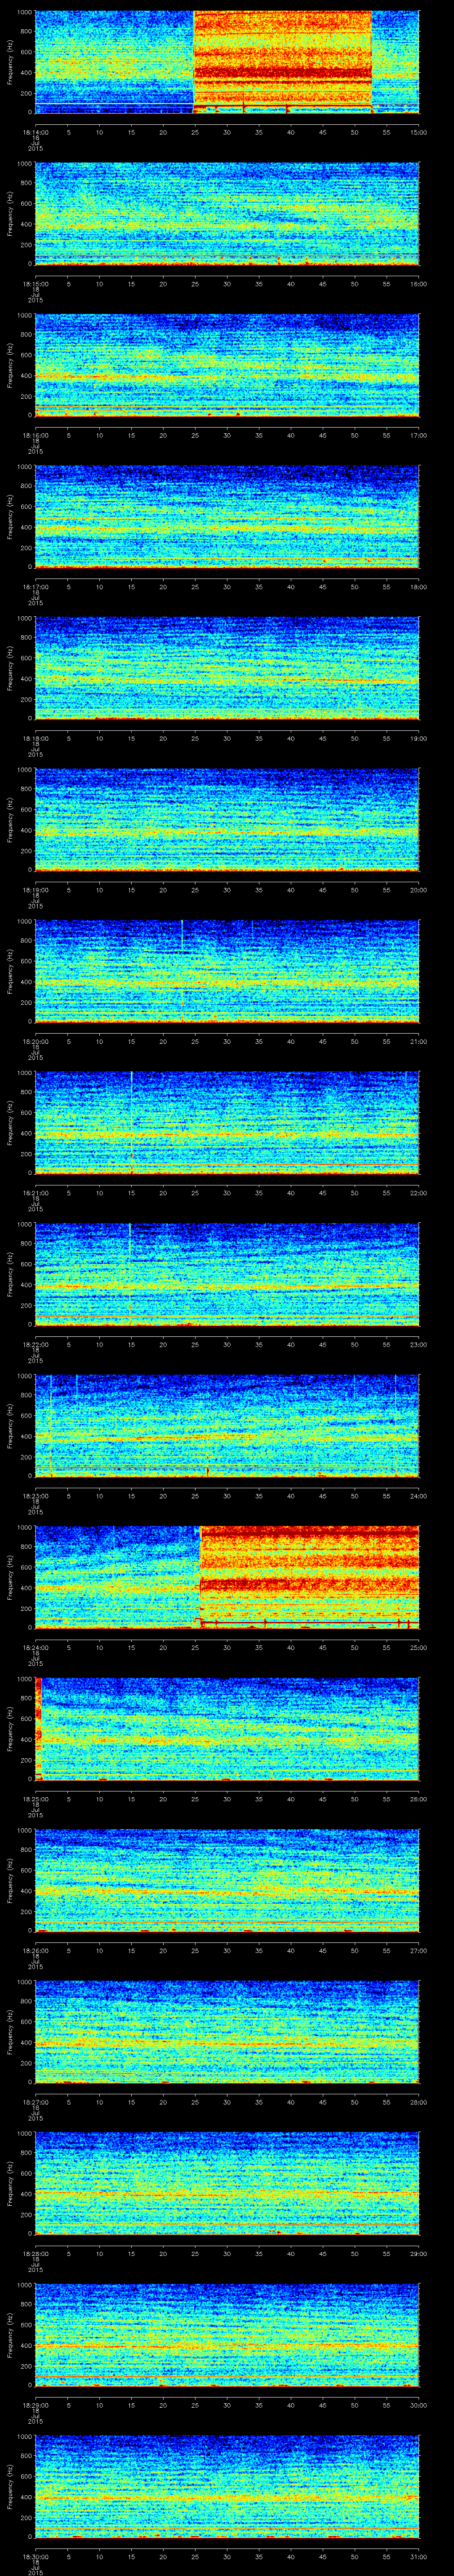Click the '24:00' end time label

(x=418, y=1496)
